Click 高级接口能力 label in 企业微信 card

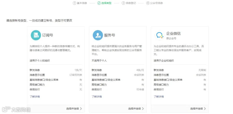(161, 84)
